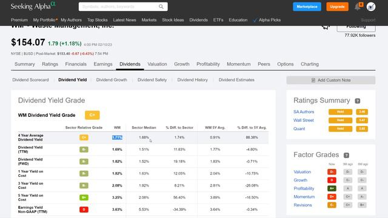
Task: Click red D badge for Earnings Yield Non-GAAP
Action: click(84, 210)
